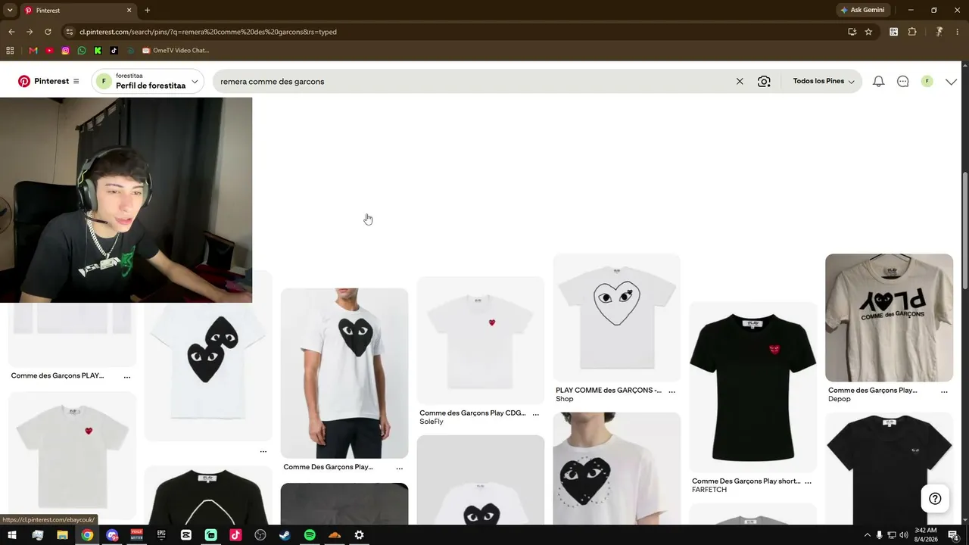Open OBS Studio from the taskbar
The width and height of the screenshot is (969, 545).
click(x=260, y=535)
